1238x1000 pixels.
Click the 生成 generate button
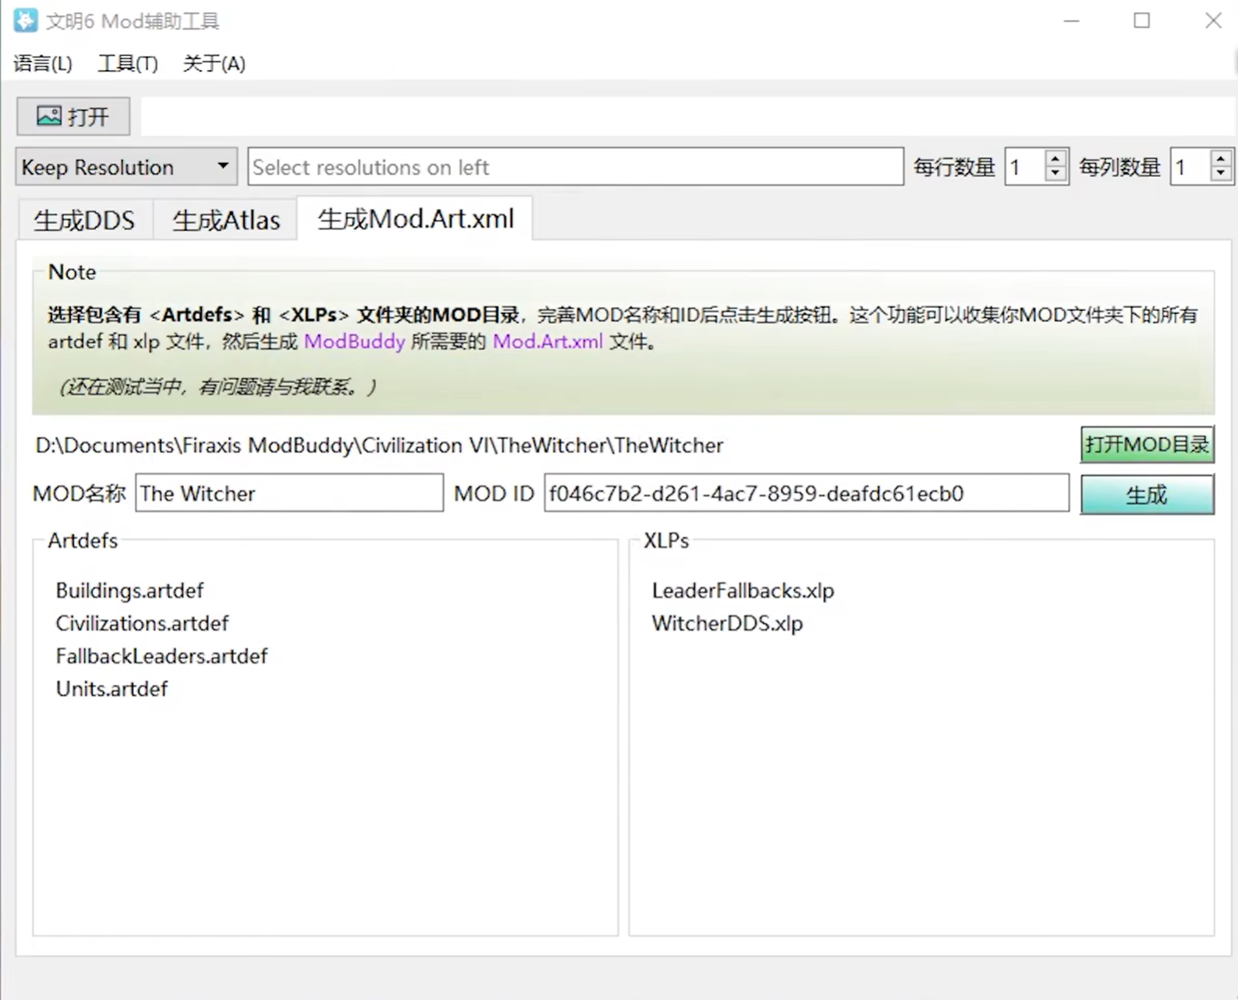point(1147,495)
